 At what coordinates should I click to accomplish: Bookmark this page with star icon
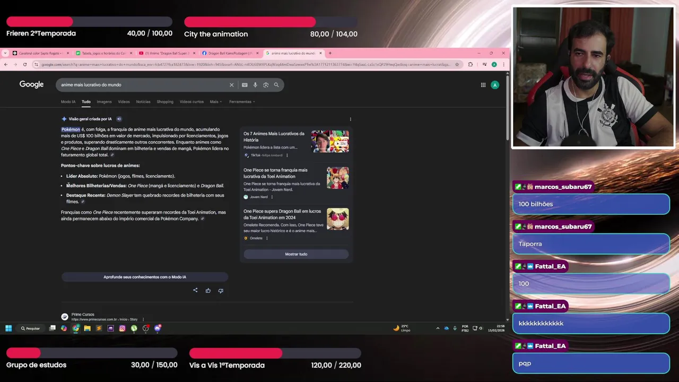click(x=457, y=65)
